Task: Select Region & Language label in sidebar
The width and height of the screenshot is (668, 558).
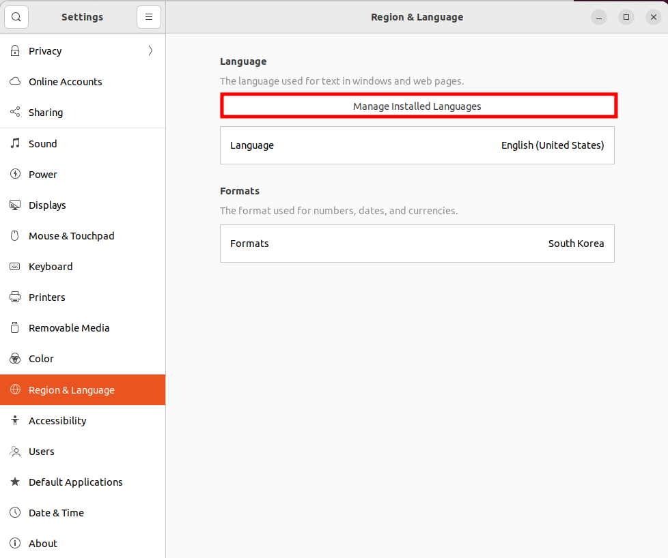Action: pyautogui.click(x=72, y=390)
